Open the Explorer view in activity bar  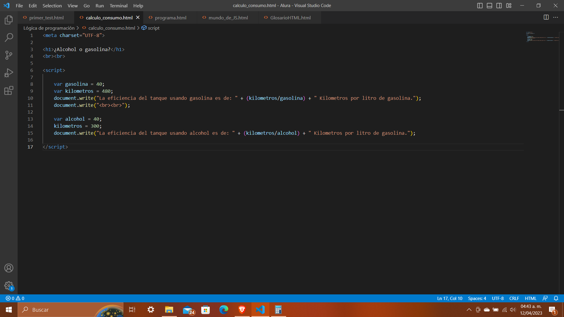(9, 20)
